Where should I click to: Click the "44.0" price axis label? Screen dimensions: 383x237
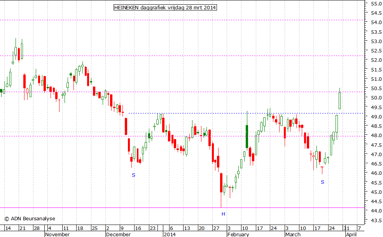(x=376, y=211)
